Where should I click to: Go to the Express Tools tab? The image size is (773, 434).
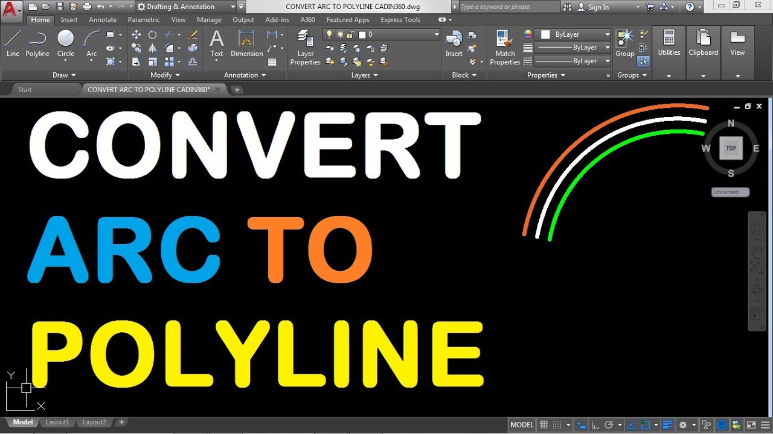coord(400,20)
